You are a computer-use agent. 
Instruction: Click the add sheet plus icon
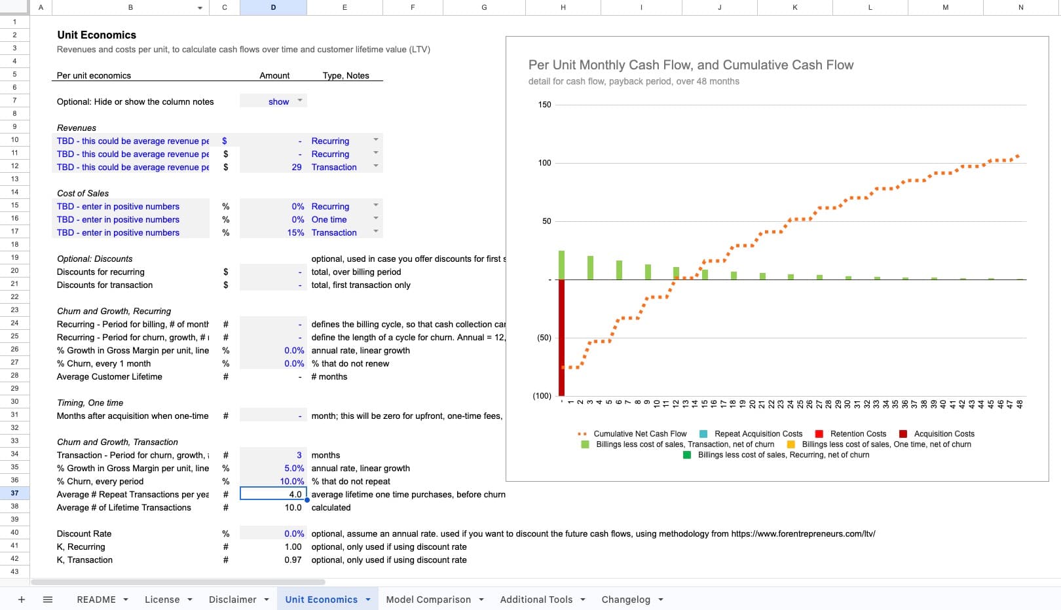tap(21, 600)
